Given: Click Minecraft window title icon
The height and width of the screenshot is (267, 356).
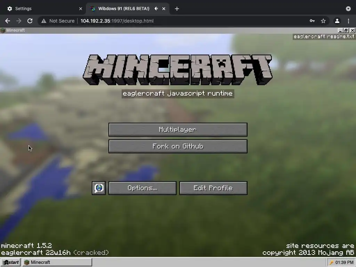Looking at the screenshot, I should tap(3, 31).
